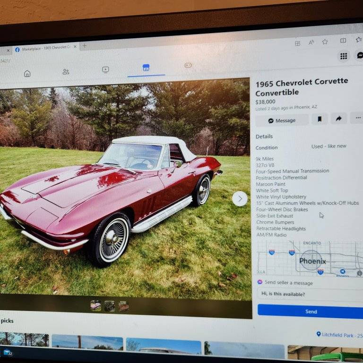
Task: Share the Corvette listing via arrow icon
Action: 338,119
